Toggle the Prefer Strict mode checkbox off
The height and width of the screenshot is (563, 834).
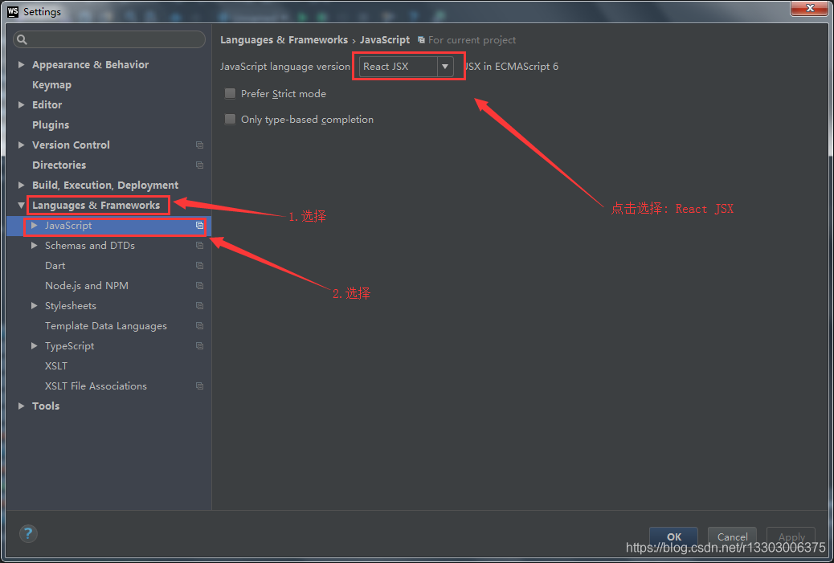pos(230,93)
